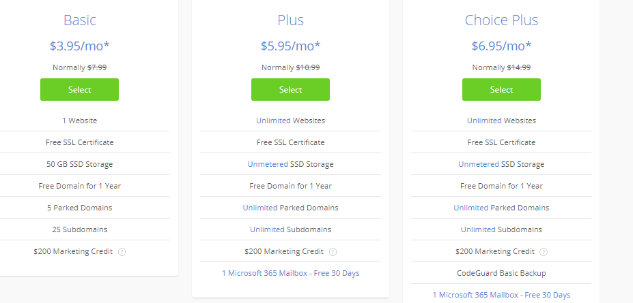Select the Plus plan
This screenshot has height=303, width=633.
(290, 89)
